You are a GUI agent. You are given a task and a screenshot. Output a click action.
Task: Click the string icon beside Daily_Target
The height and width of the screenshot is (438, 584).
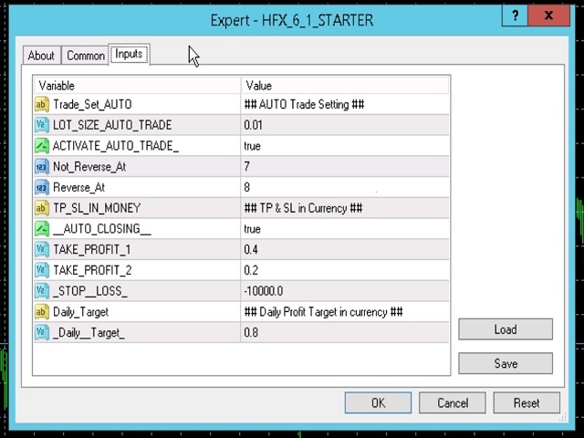42,312
